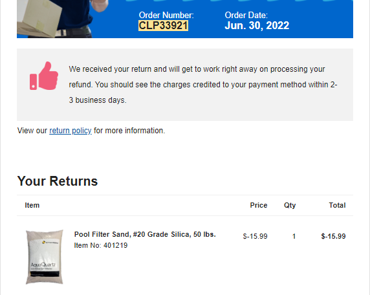
Task: Click the $-15.99 unit price value
Action: pos(255,236)
